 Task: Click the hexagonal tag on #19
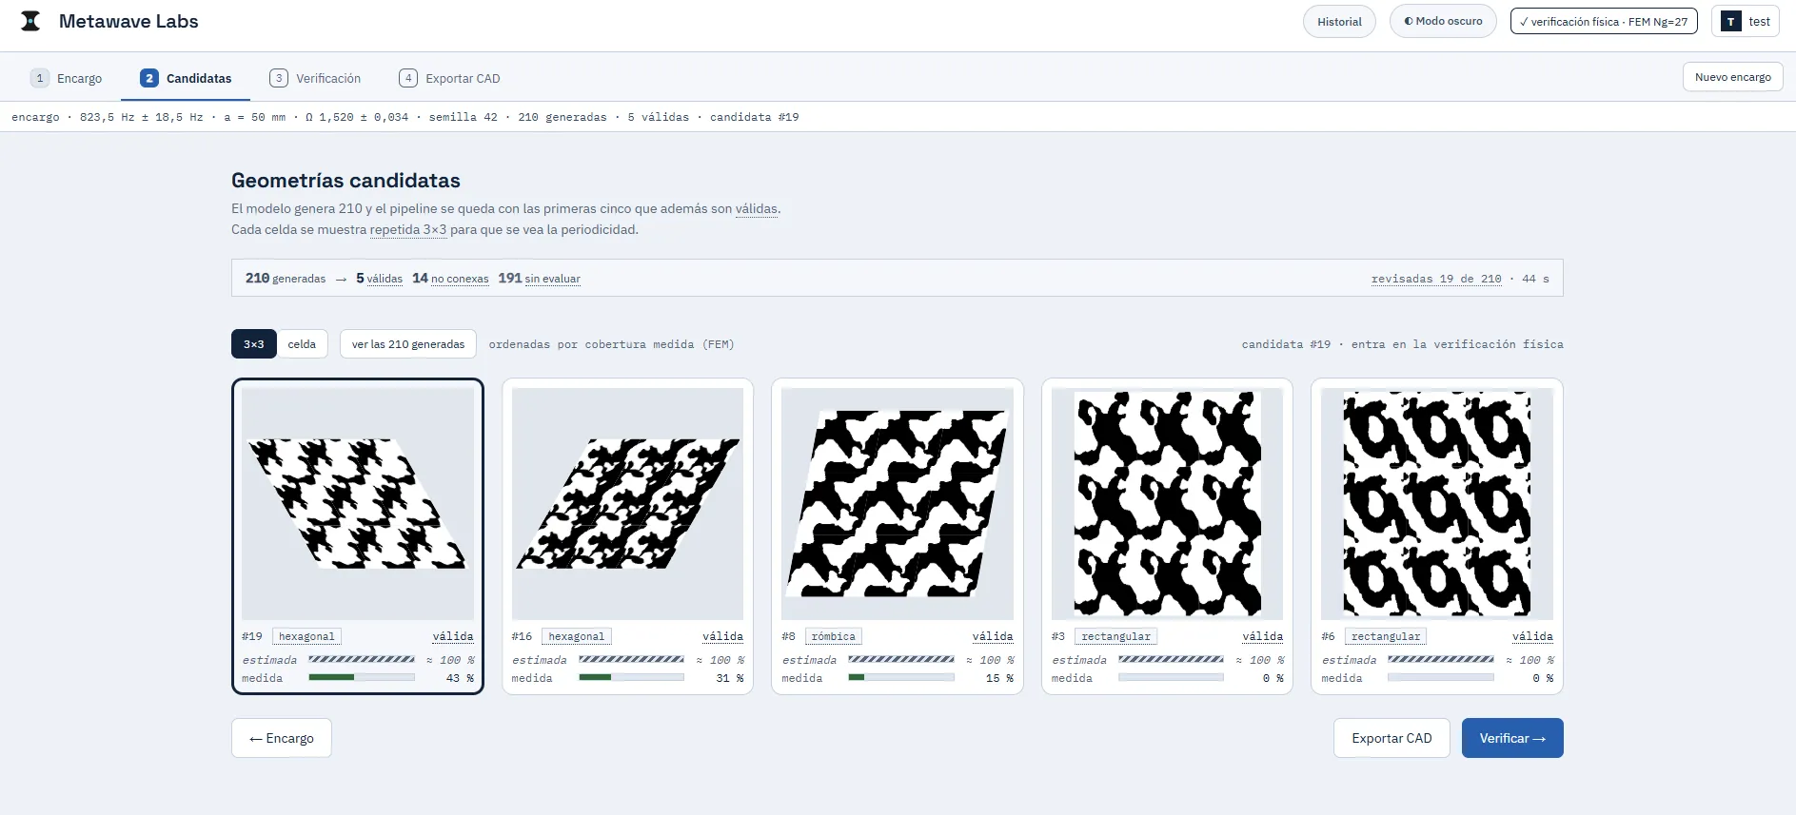click(x=306, y=636)
